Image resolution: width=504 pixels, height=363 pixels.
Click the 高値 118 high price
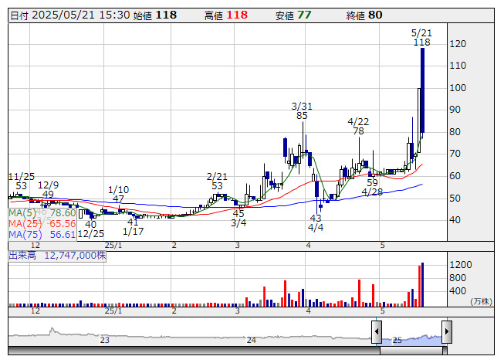[226, 15]
